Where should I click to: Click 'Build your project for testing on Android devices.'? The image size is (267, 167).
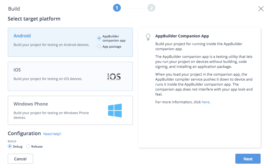[x=51, y=45]
